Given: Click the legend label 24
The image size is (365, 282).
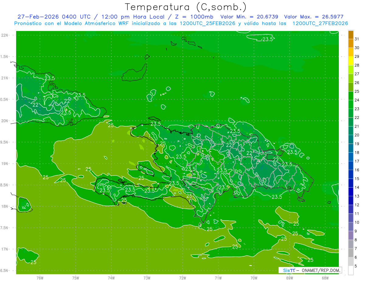Looking at the screenshot, I should (x=357, y=100).
